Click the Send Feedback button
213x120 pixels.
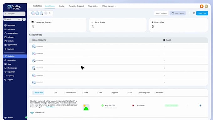pyautogui.click(x=161, y=13)
